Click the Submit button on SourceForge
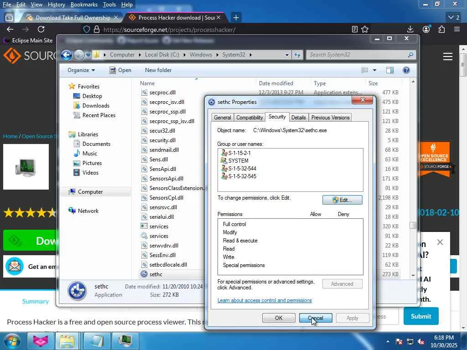 pyautogui.click(x=421, y=316)
